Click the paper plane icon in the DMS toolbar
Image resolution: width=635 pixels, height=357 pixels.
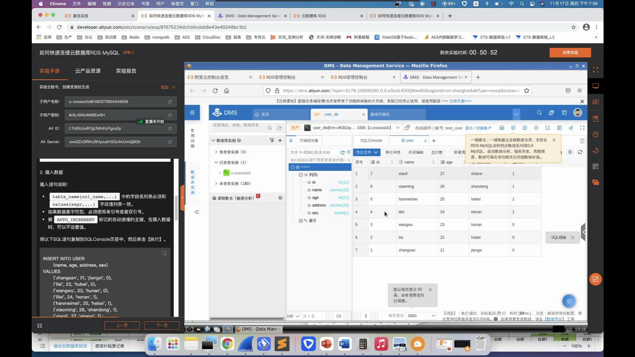pos(571,128)
